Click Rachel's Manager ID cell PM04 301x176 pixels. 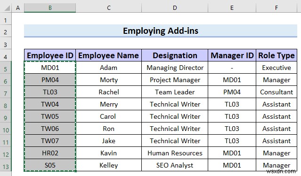coord(232,92)
